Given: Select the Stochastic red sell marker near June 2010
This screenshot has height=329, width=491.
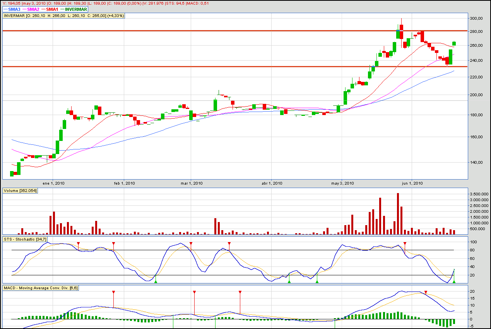Looking at the screenshot, I should 405,244.
